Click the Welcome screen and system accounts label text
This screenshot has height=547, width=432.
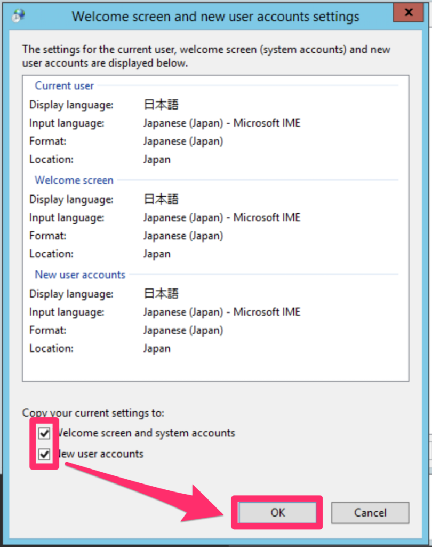146,433
